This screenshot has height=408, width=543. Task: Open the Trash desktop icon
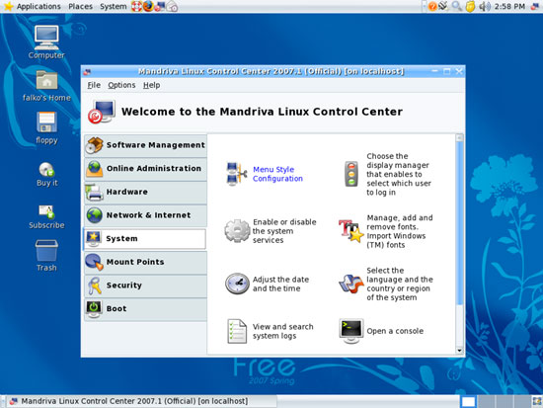46,250
